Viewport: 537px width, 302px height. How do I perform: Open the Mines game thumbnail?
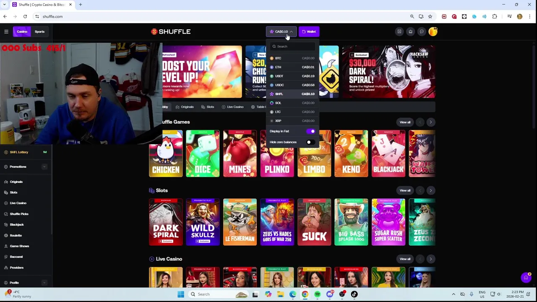tap(240, 154)
